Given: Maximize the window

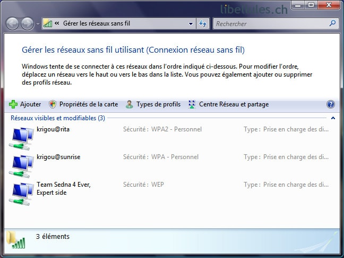Looking at the screenshot, I should pyautogui.click(x=311, y=5).
